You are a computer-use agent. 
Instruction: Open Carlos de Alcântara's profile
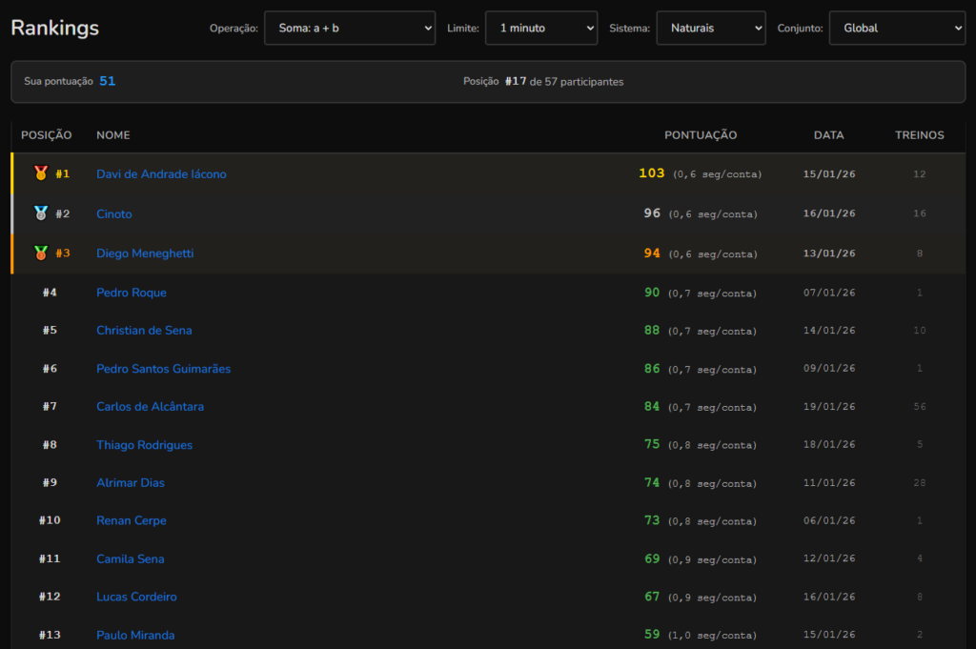click(x=150, y=407)
